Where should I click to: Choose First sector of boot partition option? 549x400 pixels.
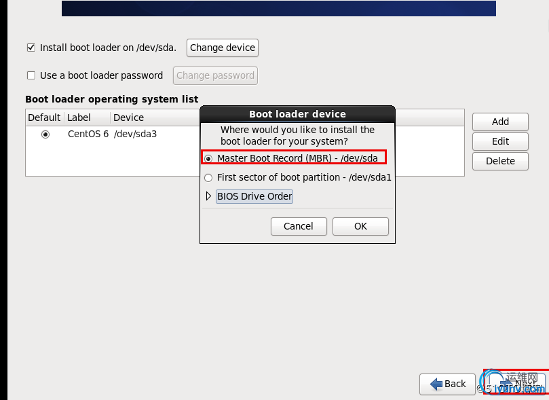tap(208, 177)
